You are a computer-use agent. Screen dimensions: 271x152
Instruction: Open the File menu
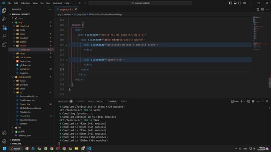9,3
